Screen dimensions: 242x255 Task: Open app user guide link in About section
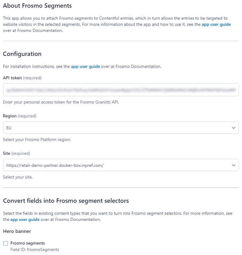click(x=216, y=24)
